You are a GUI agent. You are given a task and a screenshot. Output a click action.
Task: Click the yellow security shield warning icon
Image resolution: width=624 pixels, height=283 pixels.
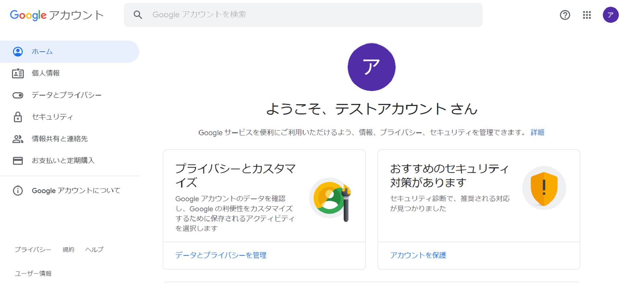[x=544, y=188]
